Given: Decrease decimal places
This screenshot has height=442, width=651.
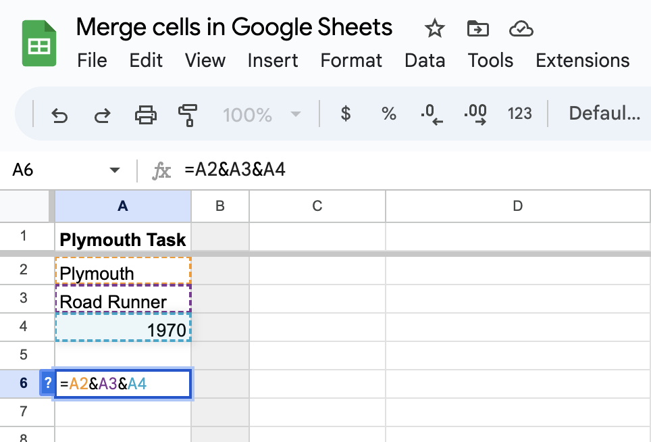Looking at the screenshot, I should (432, 114).
